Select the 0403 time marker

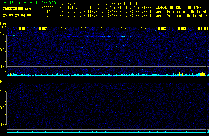pyautogui.click(x=62, y=29)
